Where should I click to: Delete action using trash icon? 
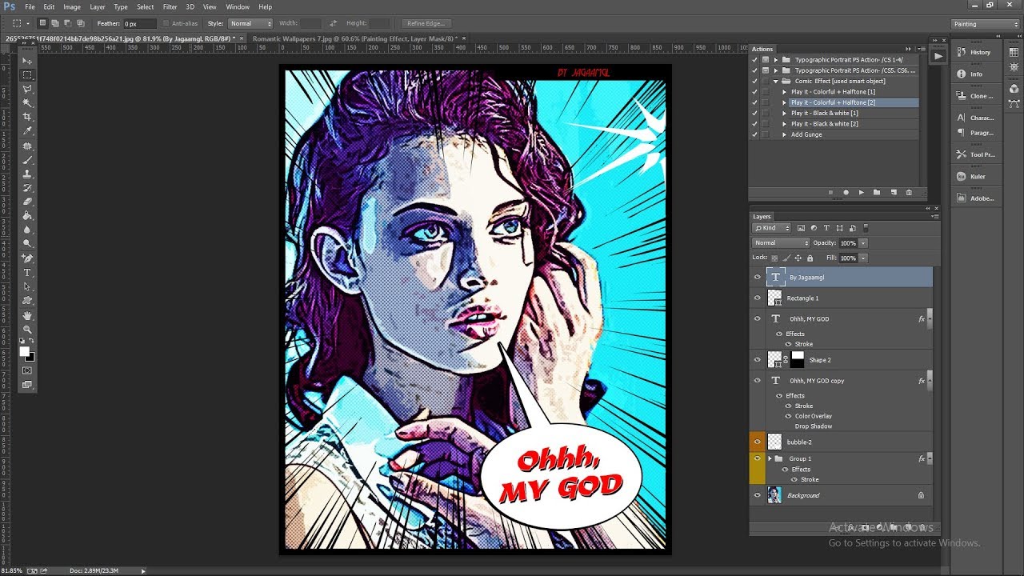(908, 193)
